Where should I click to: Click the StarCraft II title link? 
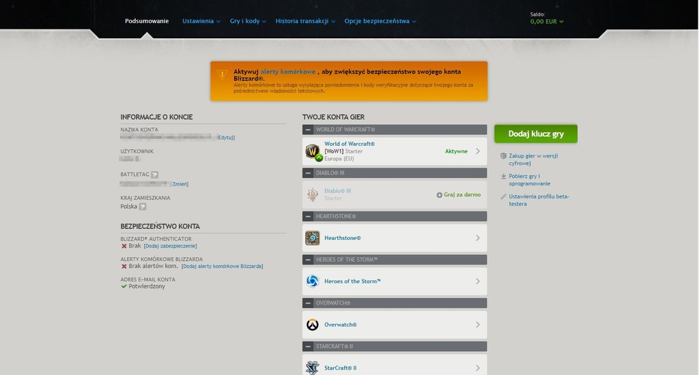tap(340, 368)
